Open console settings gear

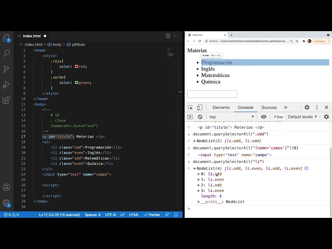click(326, 117)
